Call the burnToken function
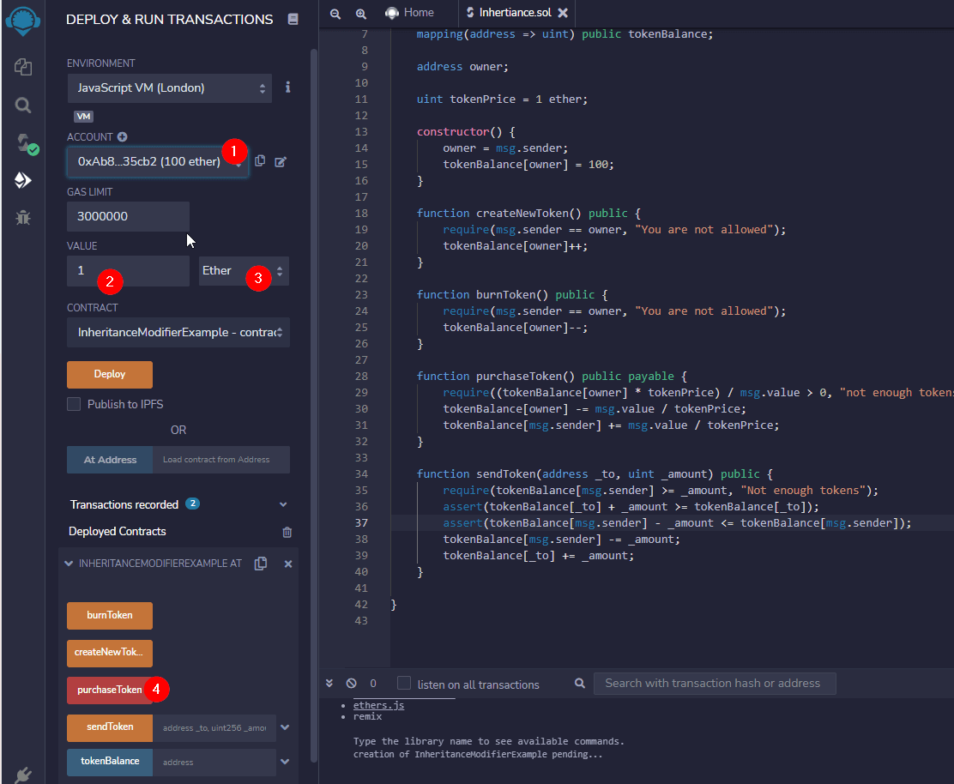954x784 pixels. (110, 616)
